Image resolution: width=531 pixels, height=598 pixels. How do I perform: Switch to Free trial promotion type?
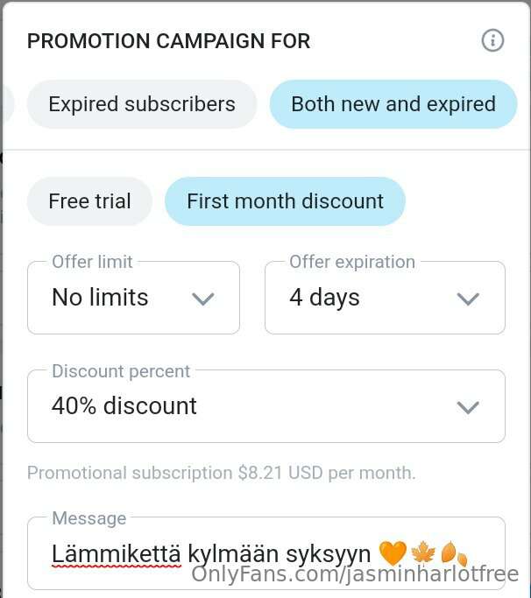(89, 201)
